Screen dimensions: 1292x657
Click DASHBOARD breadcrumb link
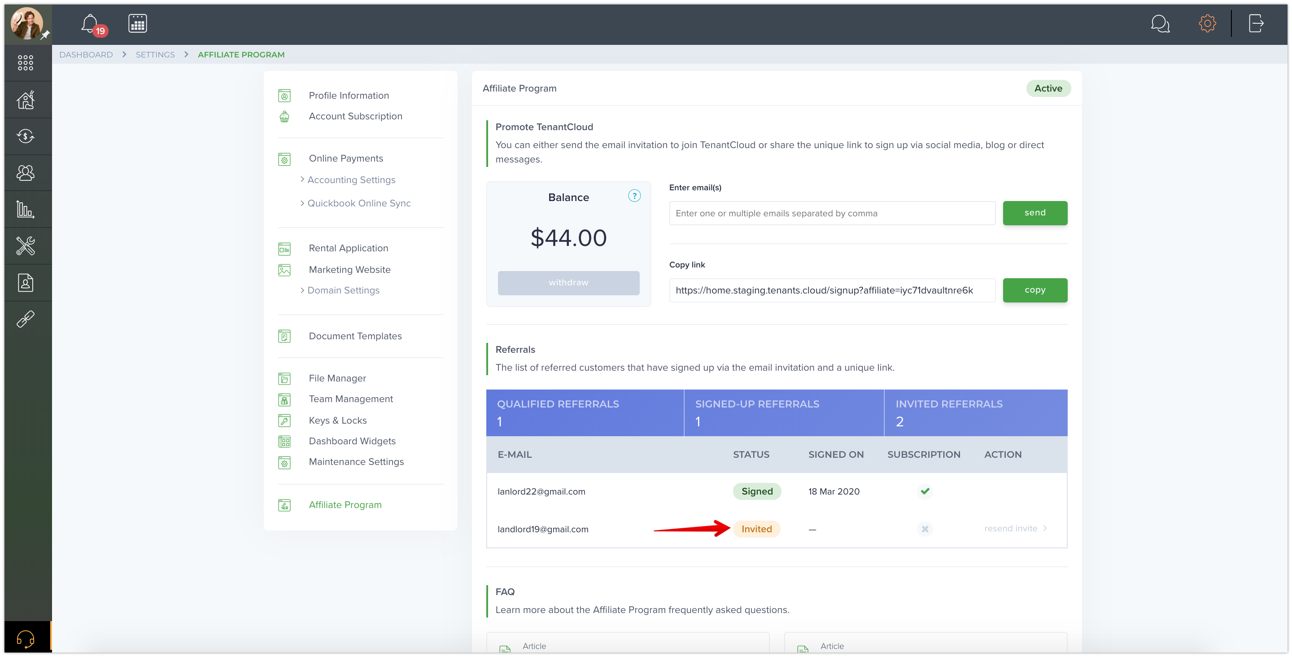86,54
